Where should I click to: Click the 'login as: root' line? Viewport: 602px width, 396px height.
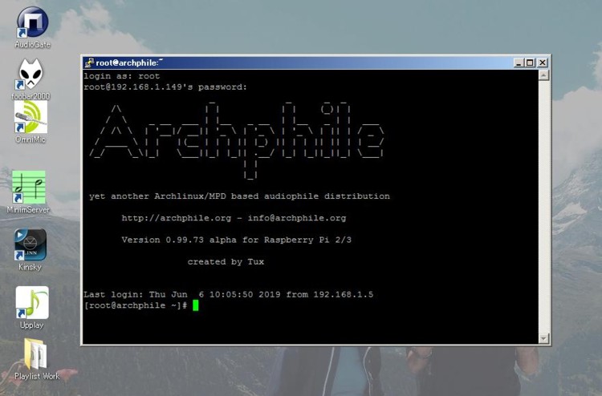122,76
